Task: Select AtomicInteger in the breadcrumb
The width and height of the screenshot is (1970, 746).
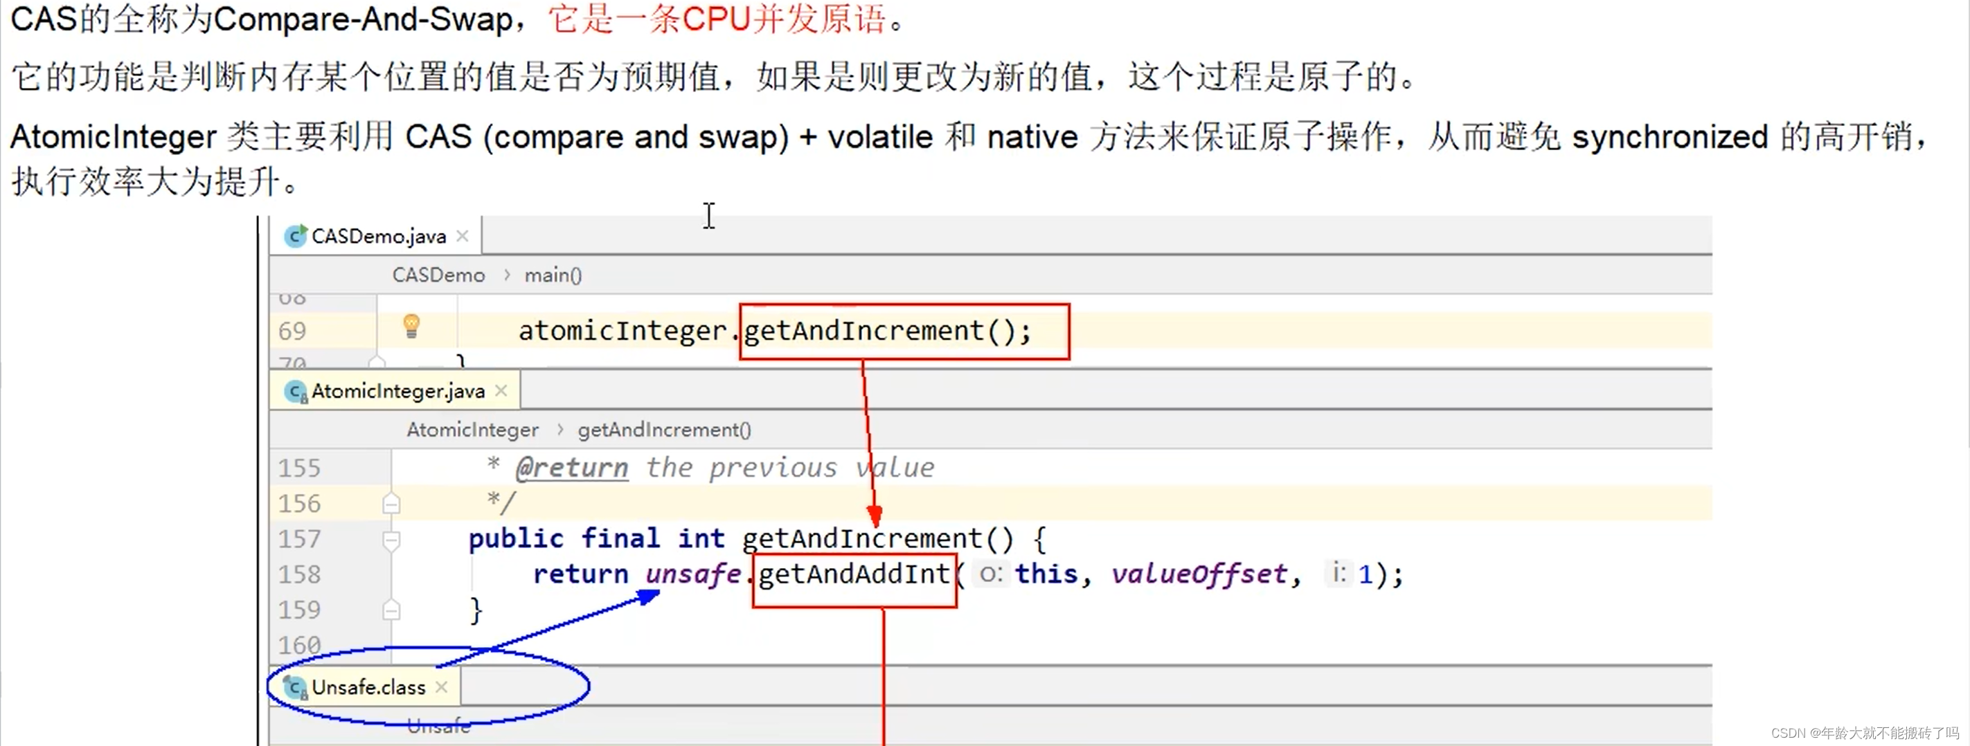Action: point(473,430)
